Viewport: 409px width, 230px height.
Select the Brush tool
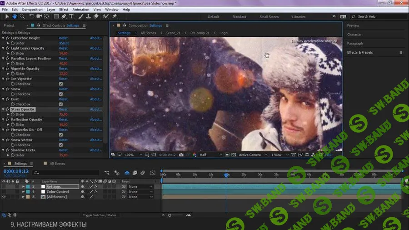pos(81,16)
